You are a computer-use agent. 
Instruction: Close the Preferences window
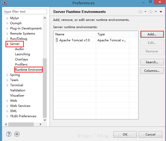click(x=160, y=2)
